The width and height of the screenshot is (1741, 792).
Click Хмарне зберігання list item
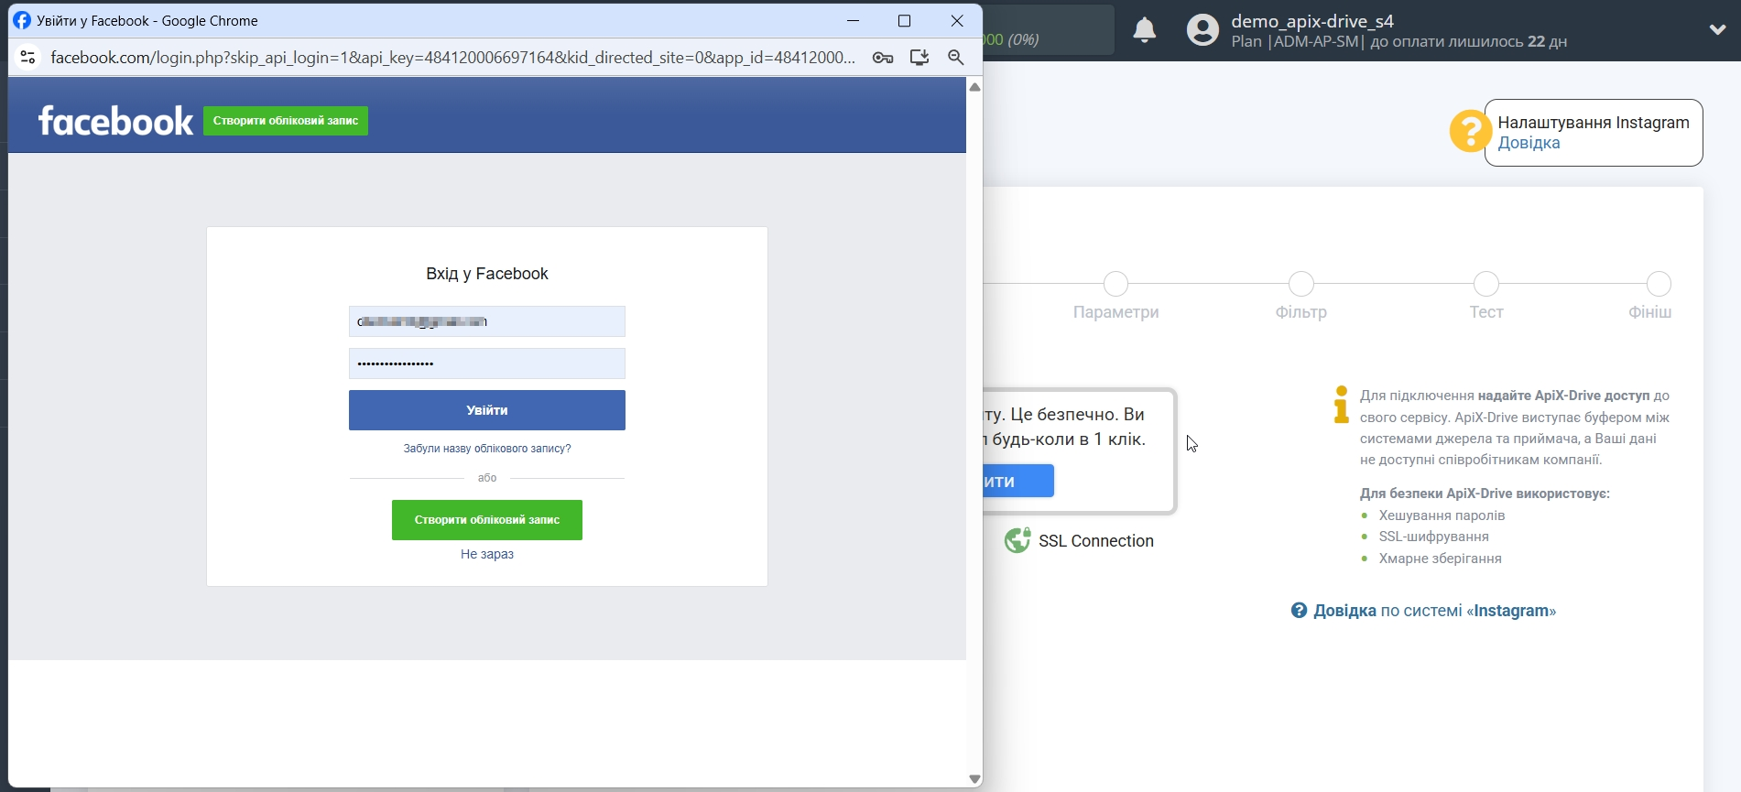1440,559
